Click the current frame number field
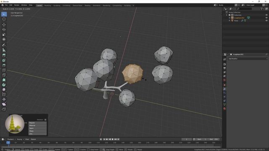The height and width of the screenshot is (151, 269). 187,139
